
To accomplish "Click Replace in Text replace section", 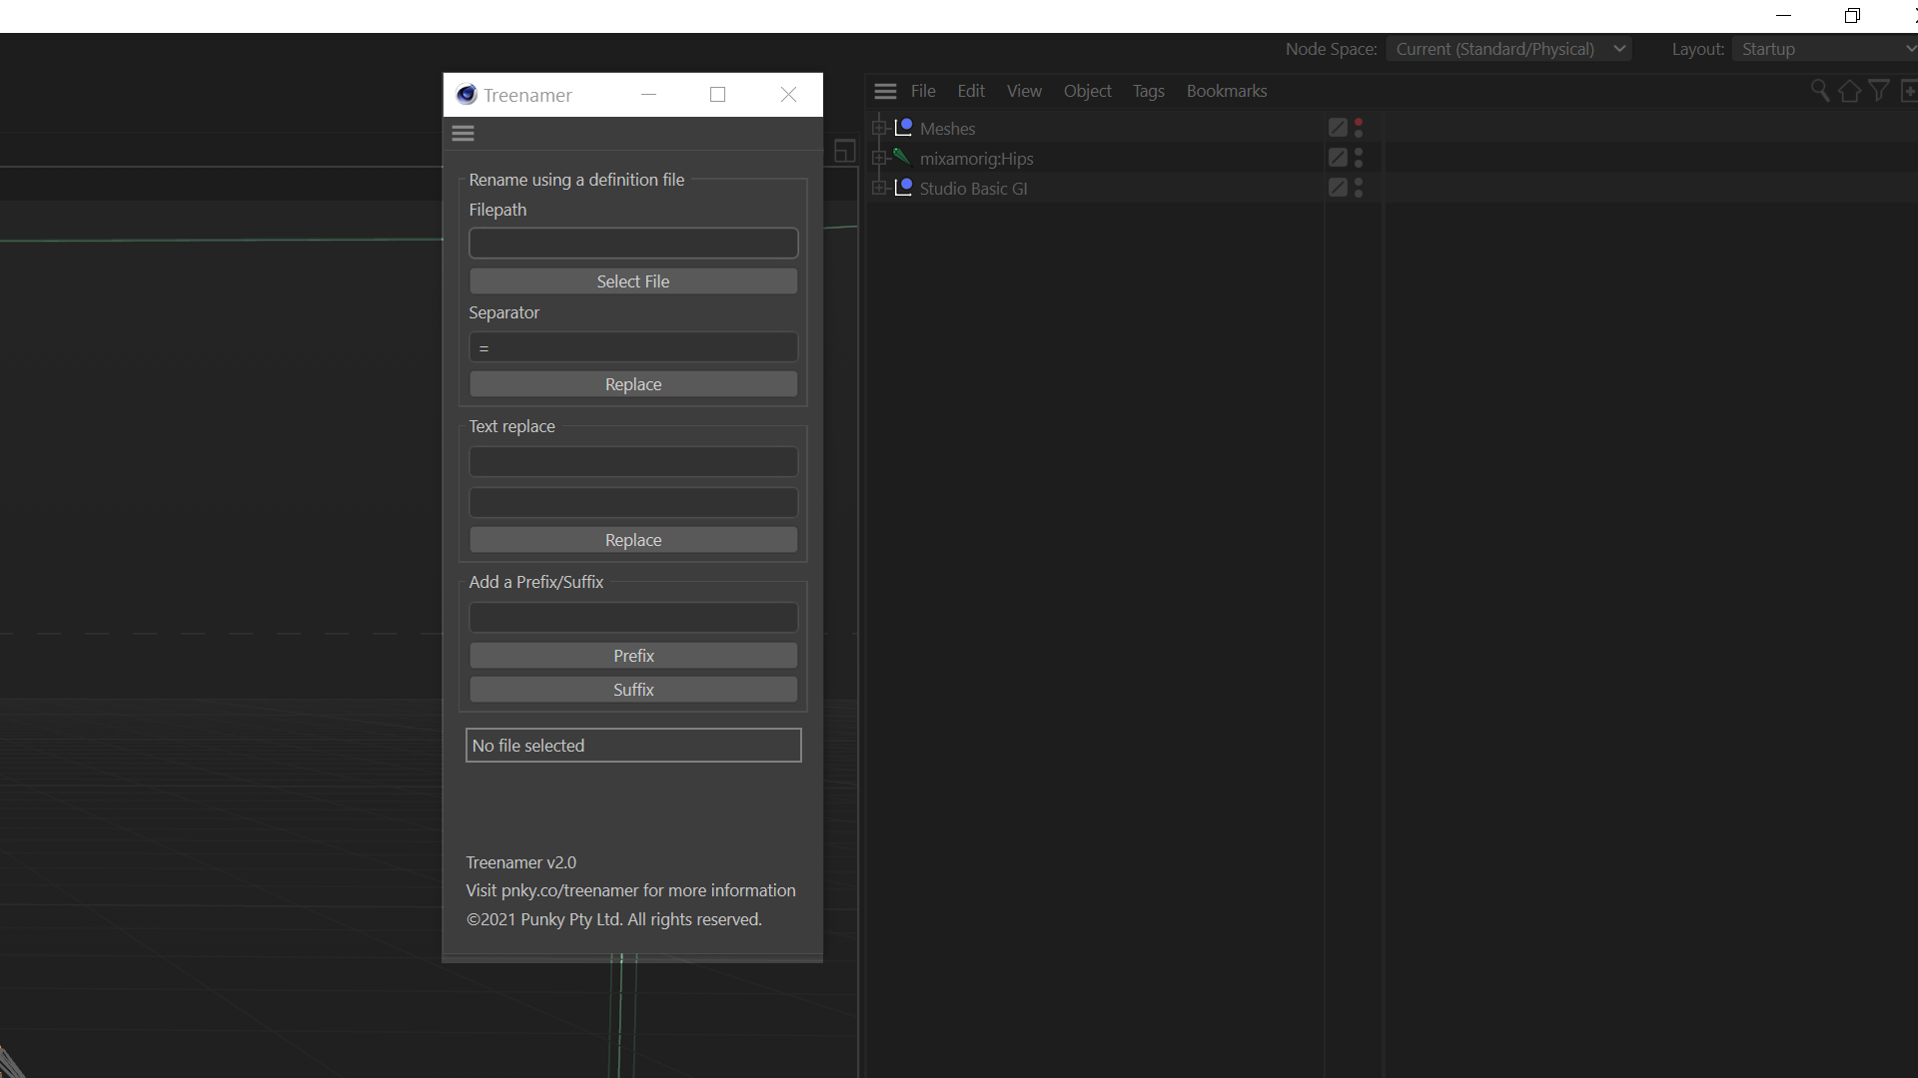I will [633, 540].
